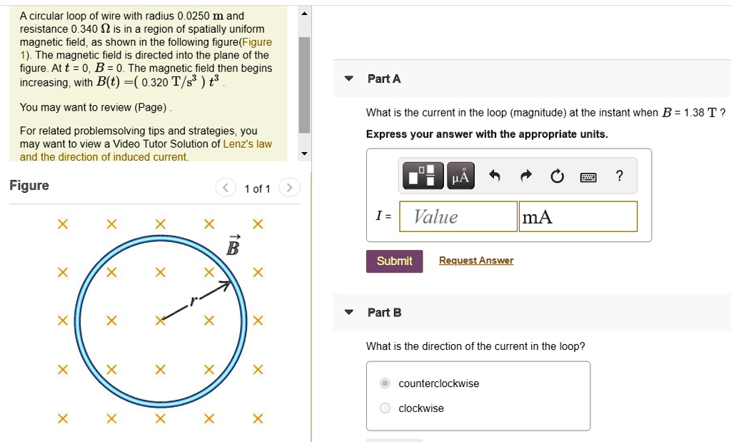
Task: Collapse the Part A section
Action: click(x=349, y=79)
